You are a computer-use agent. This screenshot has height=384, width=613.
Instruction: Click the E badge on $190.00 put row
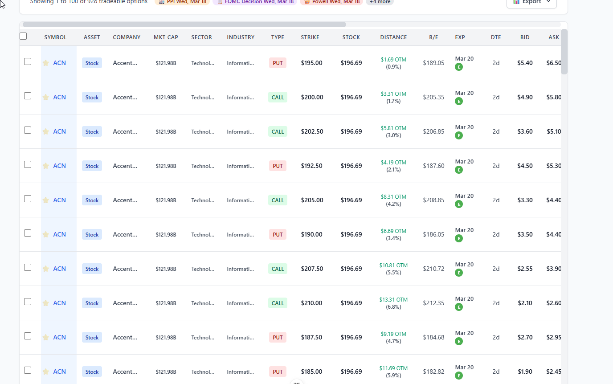[x=459, y=238]
